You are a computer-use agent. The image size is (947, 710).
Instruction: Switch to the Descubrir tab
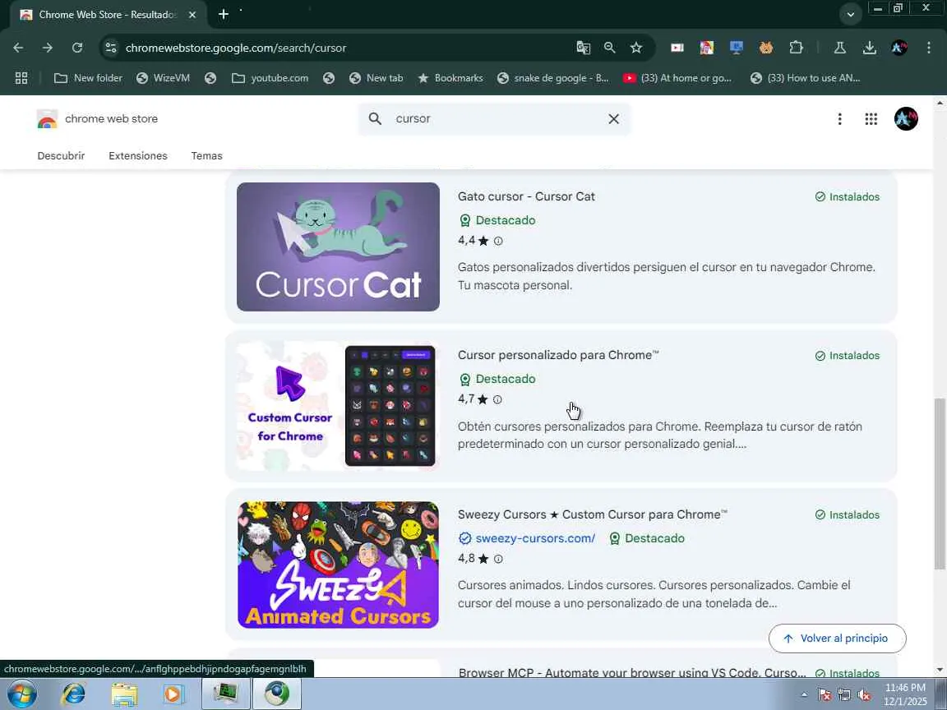click(x=61, y=156)
